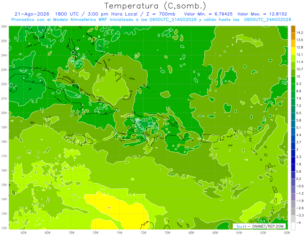The width and height of the screenshot is (305, 236).
Task: Pick the dark orange swatch above 14.2
Action: [293, 29]
